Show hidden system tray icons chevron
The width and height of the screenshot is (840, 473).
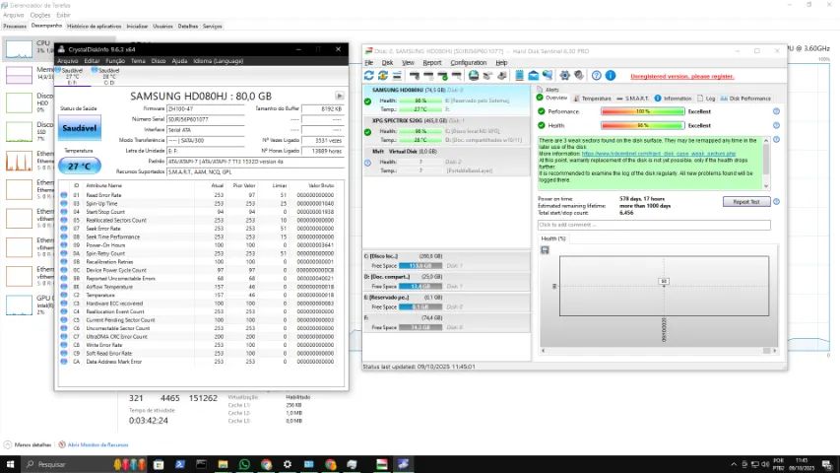[x=734, y=464]
